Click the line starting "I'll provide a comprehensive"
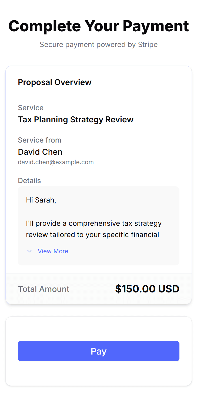197x398 pixels. click(94, 223)
